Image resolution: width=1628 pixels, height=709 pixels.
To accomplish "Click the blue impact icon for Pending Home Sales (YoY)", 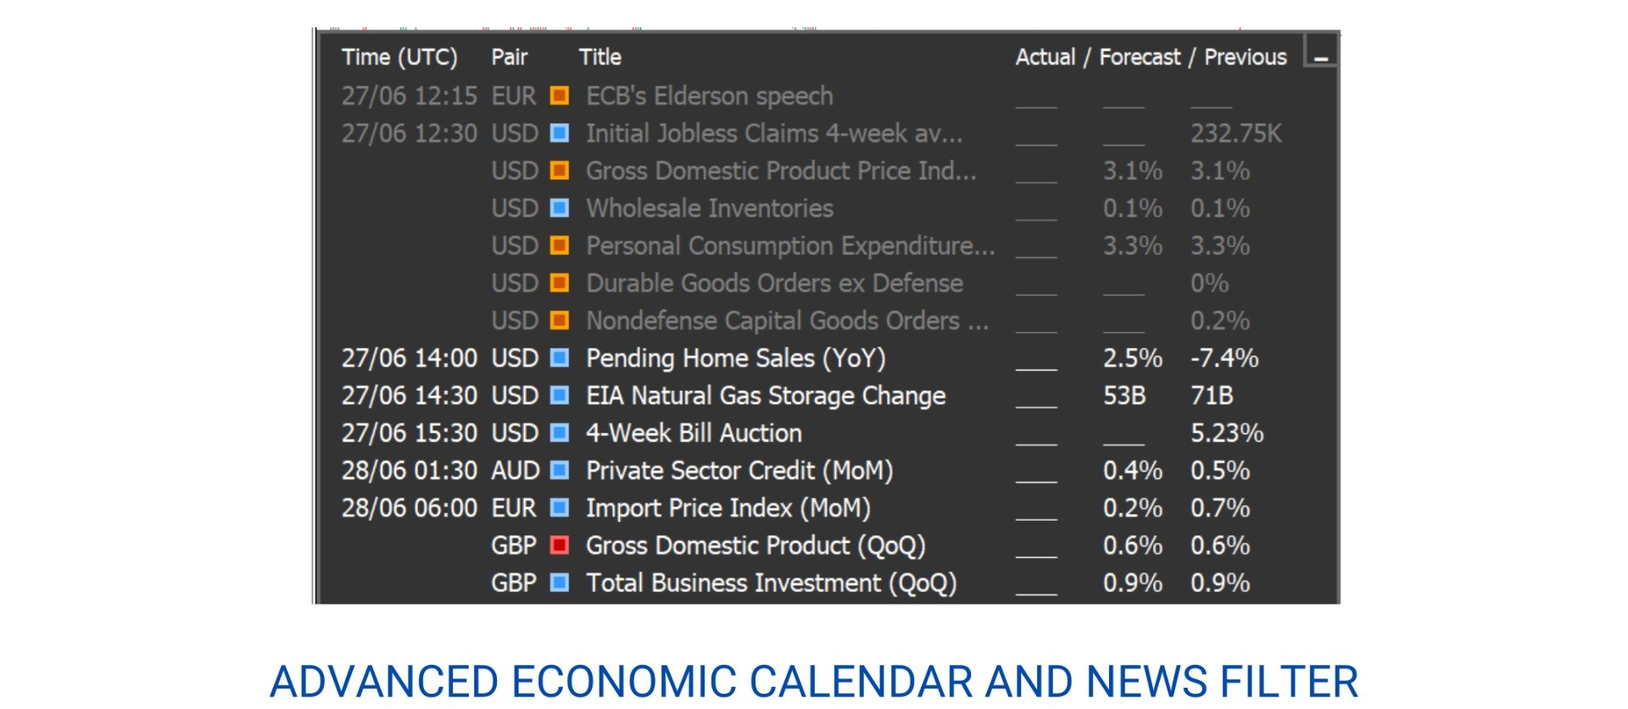I will pyautogui.click(x=560, y=358).
